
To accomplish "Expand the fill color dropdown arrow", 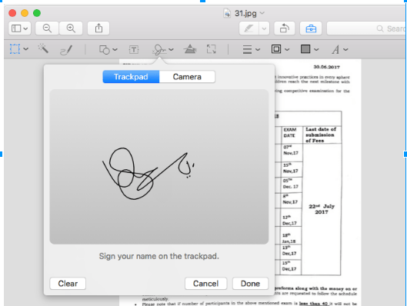I will coord(316,49).
